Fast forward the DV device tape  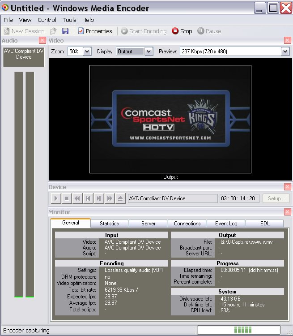tap(110, 198)
